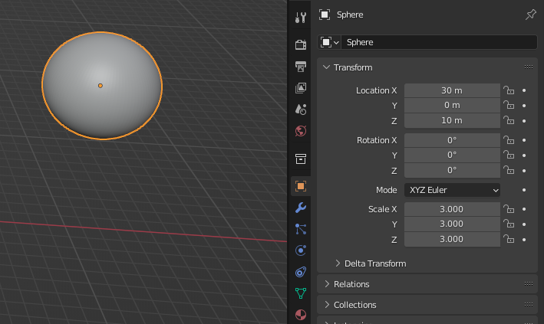Image resolution: width=544 pixels, height=324 pixels.
Task: Click the Location X field showing 30 m
Action: pyautogui.click(x=452, y=90)
